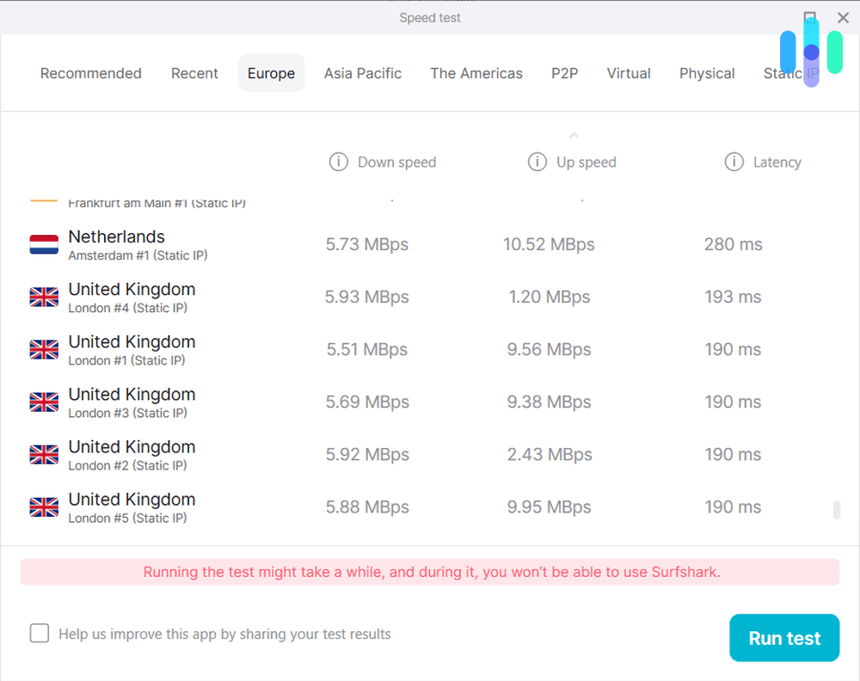Open The Americas tab
The width and height of the screenshot is (860, 681).
(476, 73)
